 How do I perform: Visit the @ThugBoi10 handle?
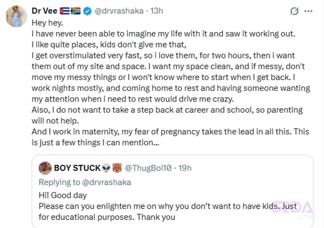click(x=148, y=168)
